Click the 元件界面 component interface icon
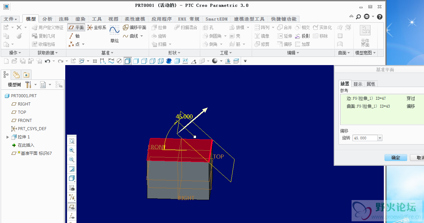Viewport: 424px width, 223px height. (365, 36)
